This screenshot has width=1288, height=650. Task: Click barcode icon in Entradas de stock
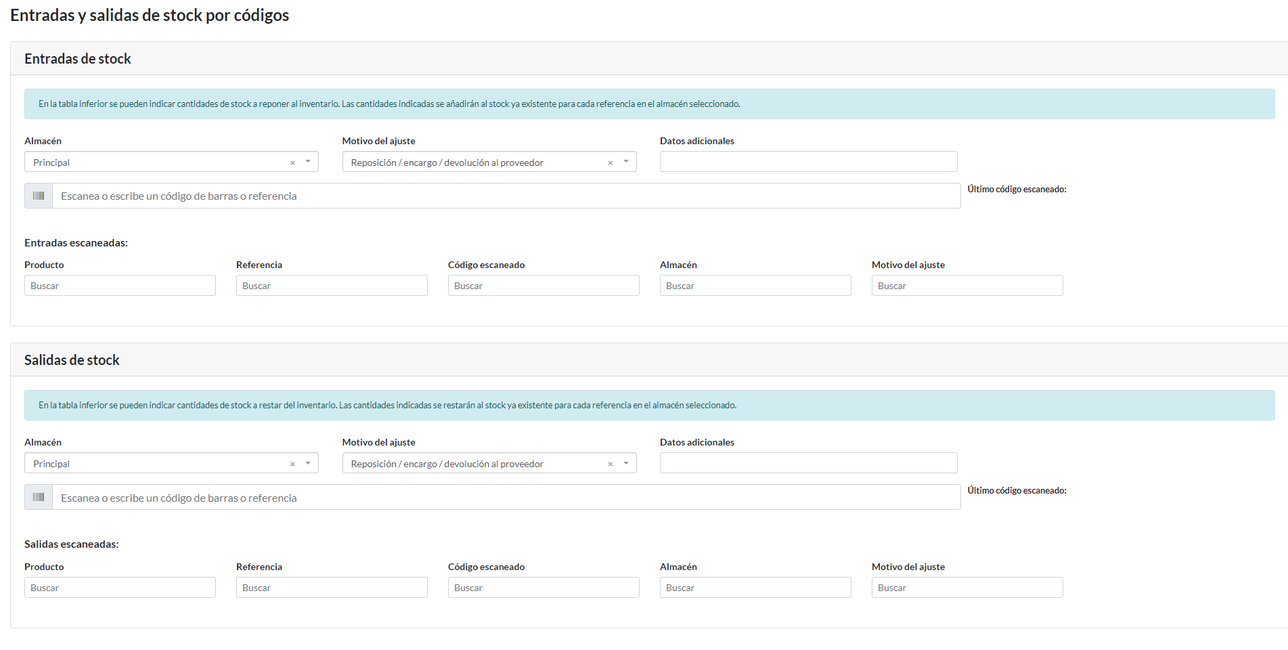[39, 196]
